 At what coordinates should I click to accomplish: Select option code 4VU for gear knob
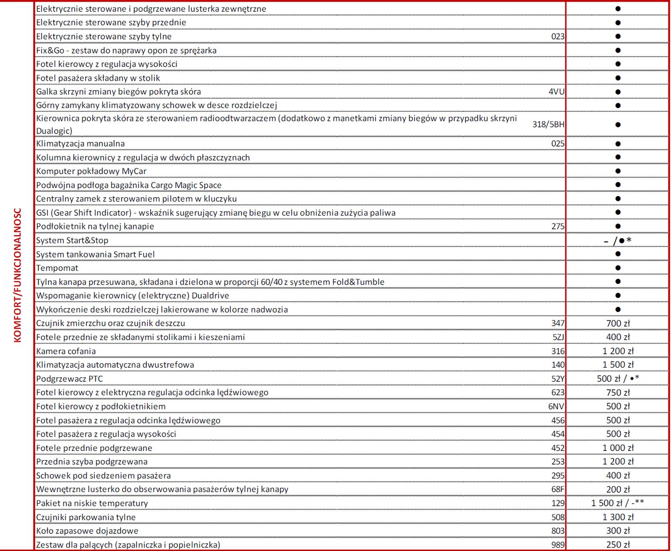point(557,91)
